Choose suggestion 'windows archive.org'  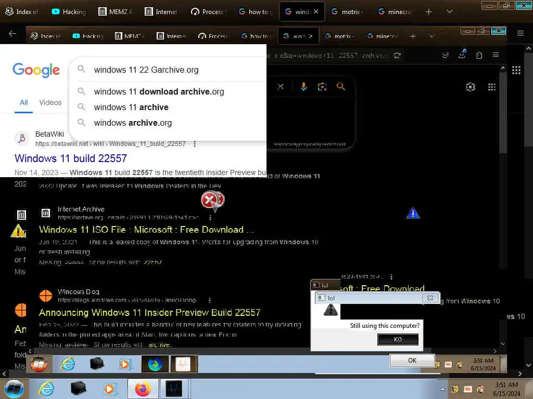coord(133,123)
